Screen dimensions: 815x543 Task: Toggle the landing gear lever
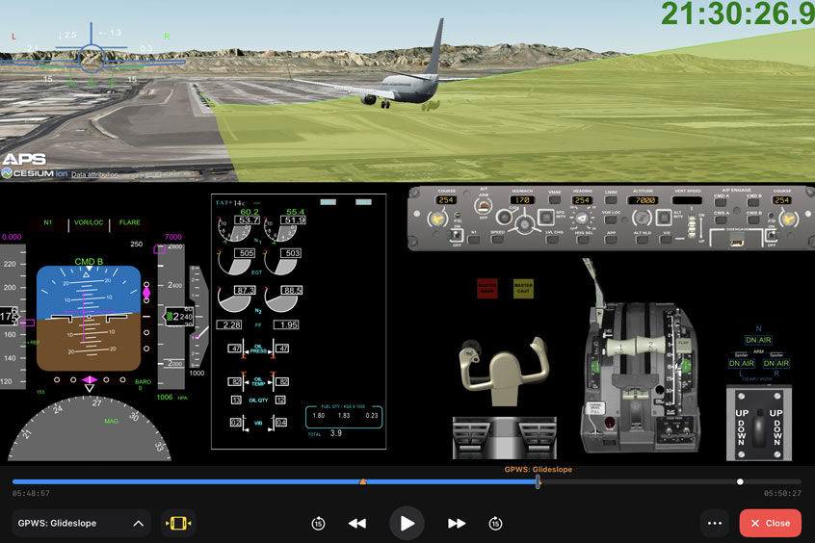(x=758, y=424)
